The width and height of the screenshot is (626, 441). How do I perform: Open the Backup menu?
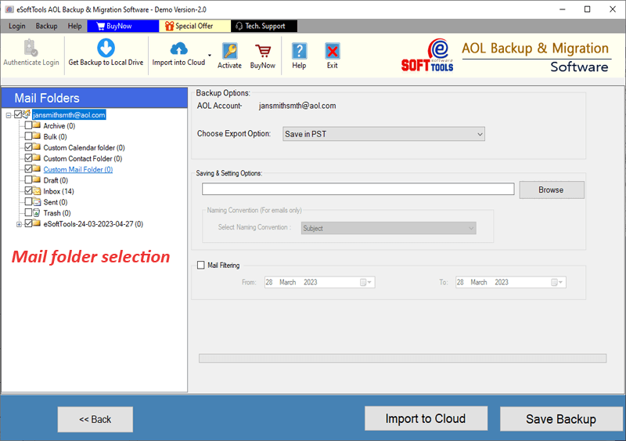coord(46,26)
